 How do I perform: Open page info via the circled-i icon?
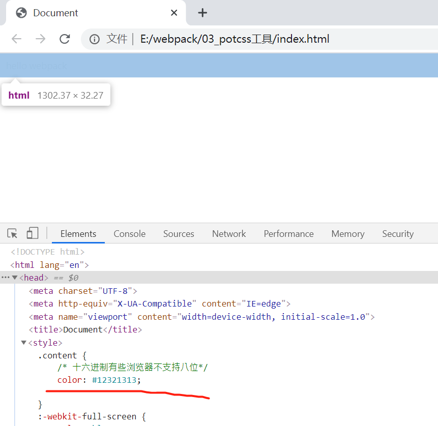[95, 39]
